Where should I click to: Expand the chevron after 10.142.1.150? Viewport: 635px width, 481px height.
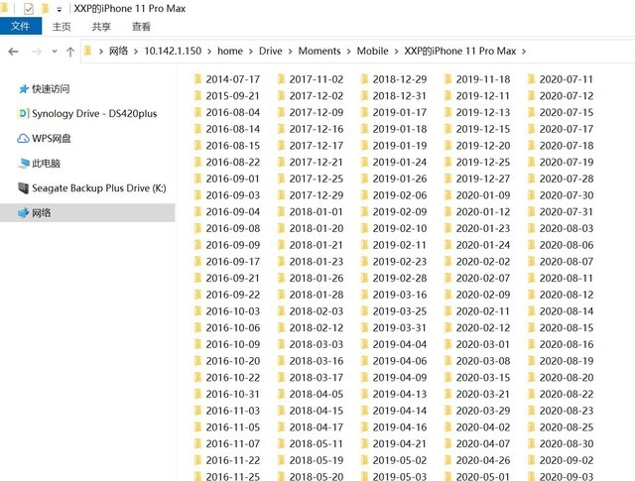click(209, 52)
